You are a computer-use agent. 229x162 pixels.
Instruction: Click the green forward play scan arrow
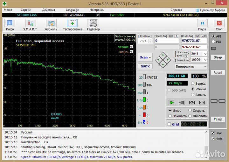pyautogui.click(x=172, y=102)
